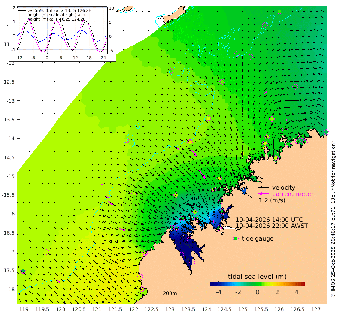Click longitude axis label '127'
Image resolution: width=337 pixels, height=317 pixels.
[x=316, y=310]
